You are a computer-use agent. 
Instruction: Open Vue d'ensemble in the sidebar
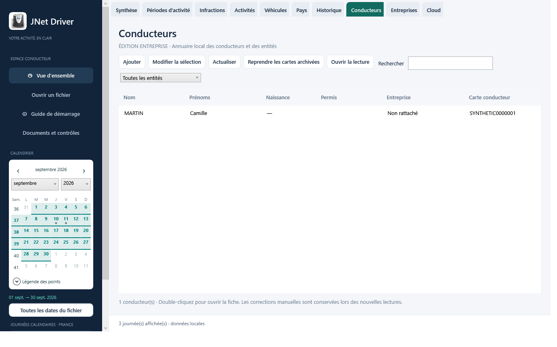[51, 75]
